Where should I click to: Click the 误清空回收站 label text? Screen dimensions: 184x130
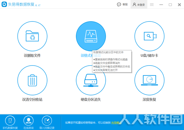coord(32,100)
